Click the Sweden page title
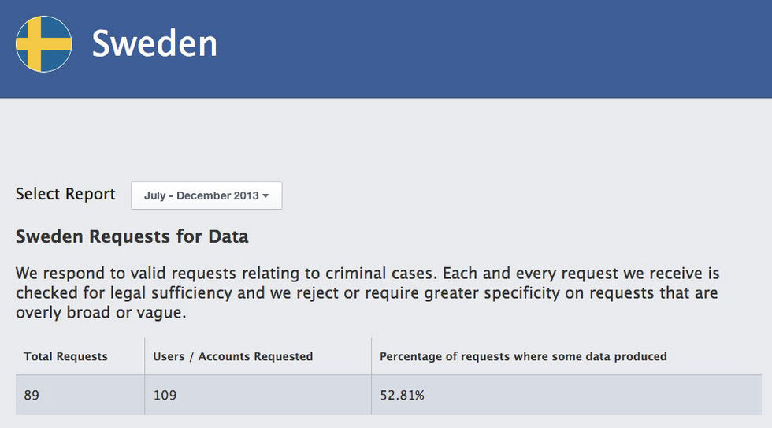772x428 pixels. click(x=154, y=44)
